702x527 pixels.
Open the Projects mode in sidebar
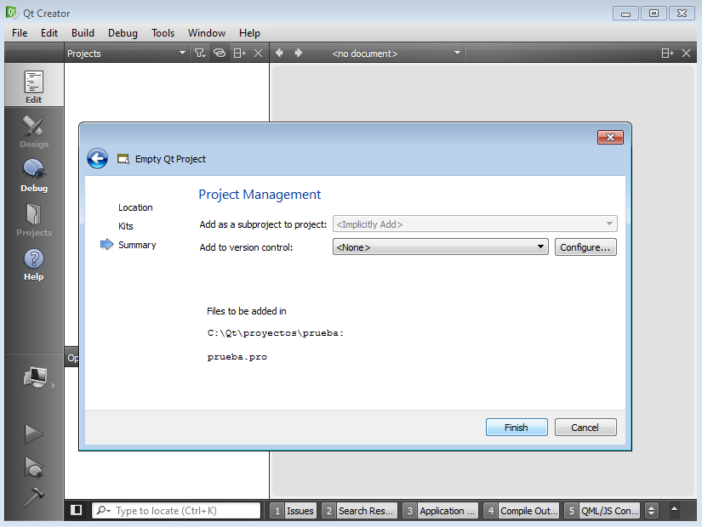(x=33, y=219)
